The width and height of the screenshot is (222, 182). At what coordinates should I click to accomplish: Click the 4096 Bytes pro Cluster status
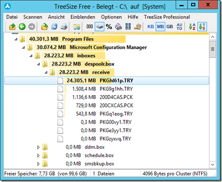click(175, 174)
